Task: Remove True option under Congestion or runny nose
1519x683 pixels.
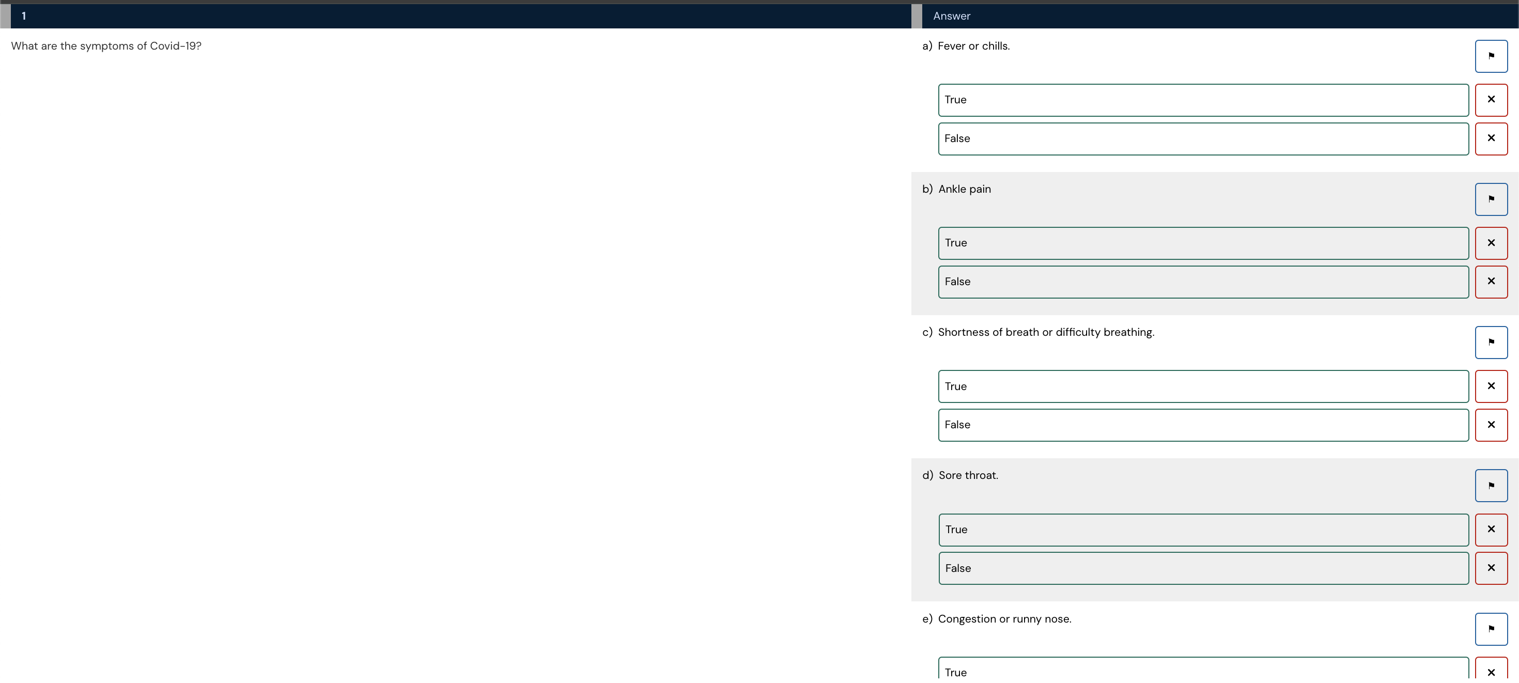Action: pyautogui.click(x=1491, y=671)
